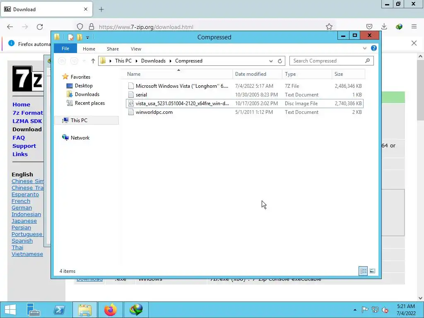
Task: Select Compressed in address breadcrumb
Action: pyautogui.click(x=189, y=61)
